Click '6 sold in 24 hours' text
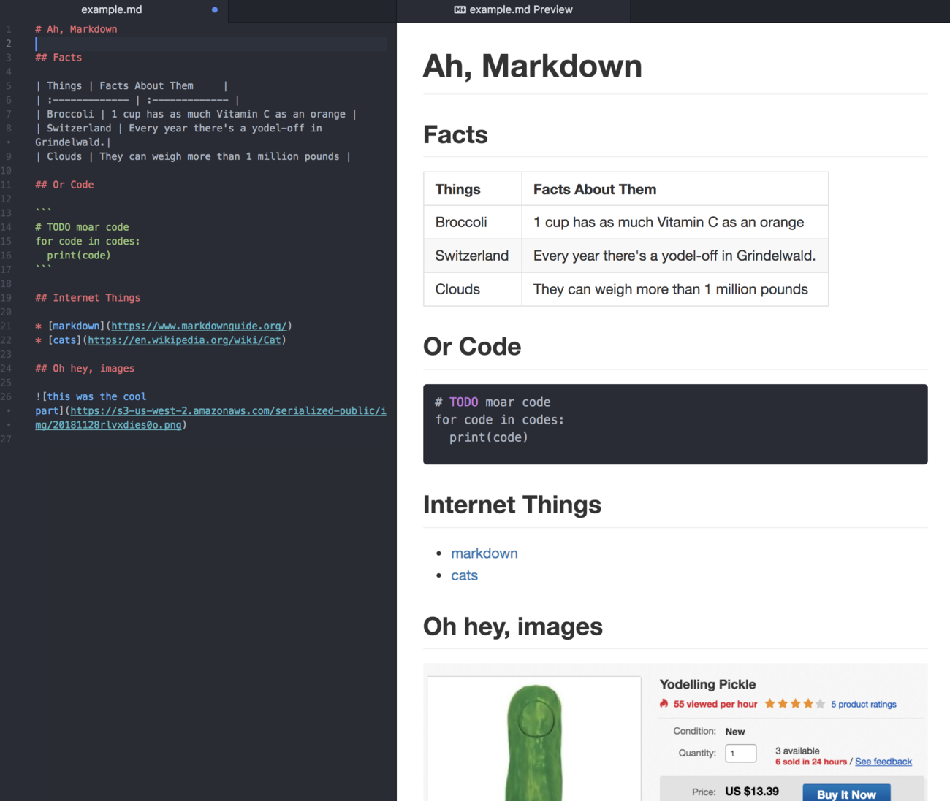The width and height of the screenshot is (950, 801). (x=811, y=762)
